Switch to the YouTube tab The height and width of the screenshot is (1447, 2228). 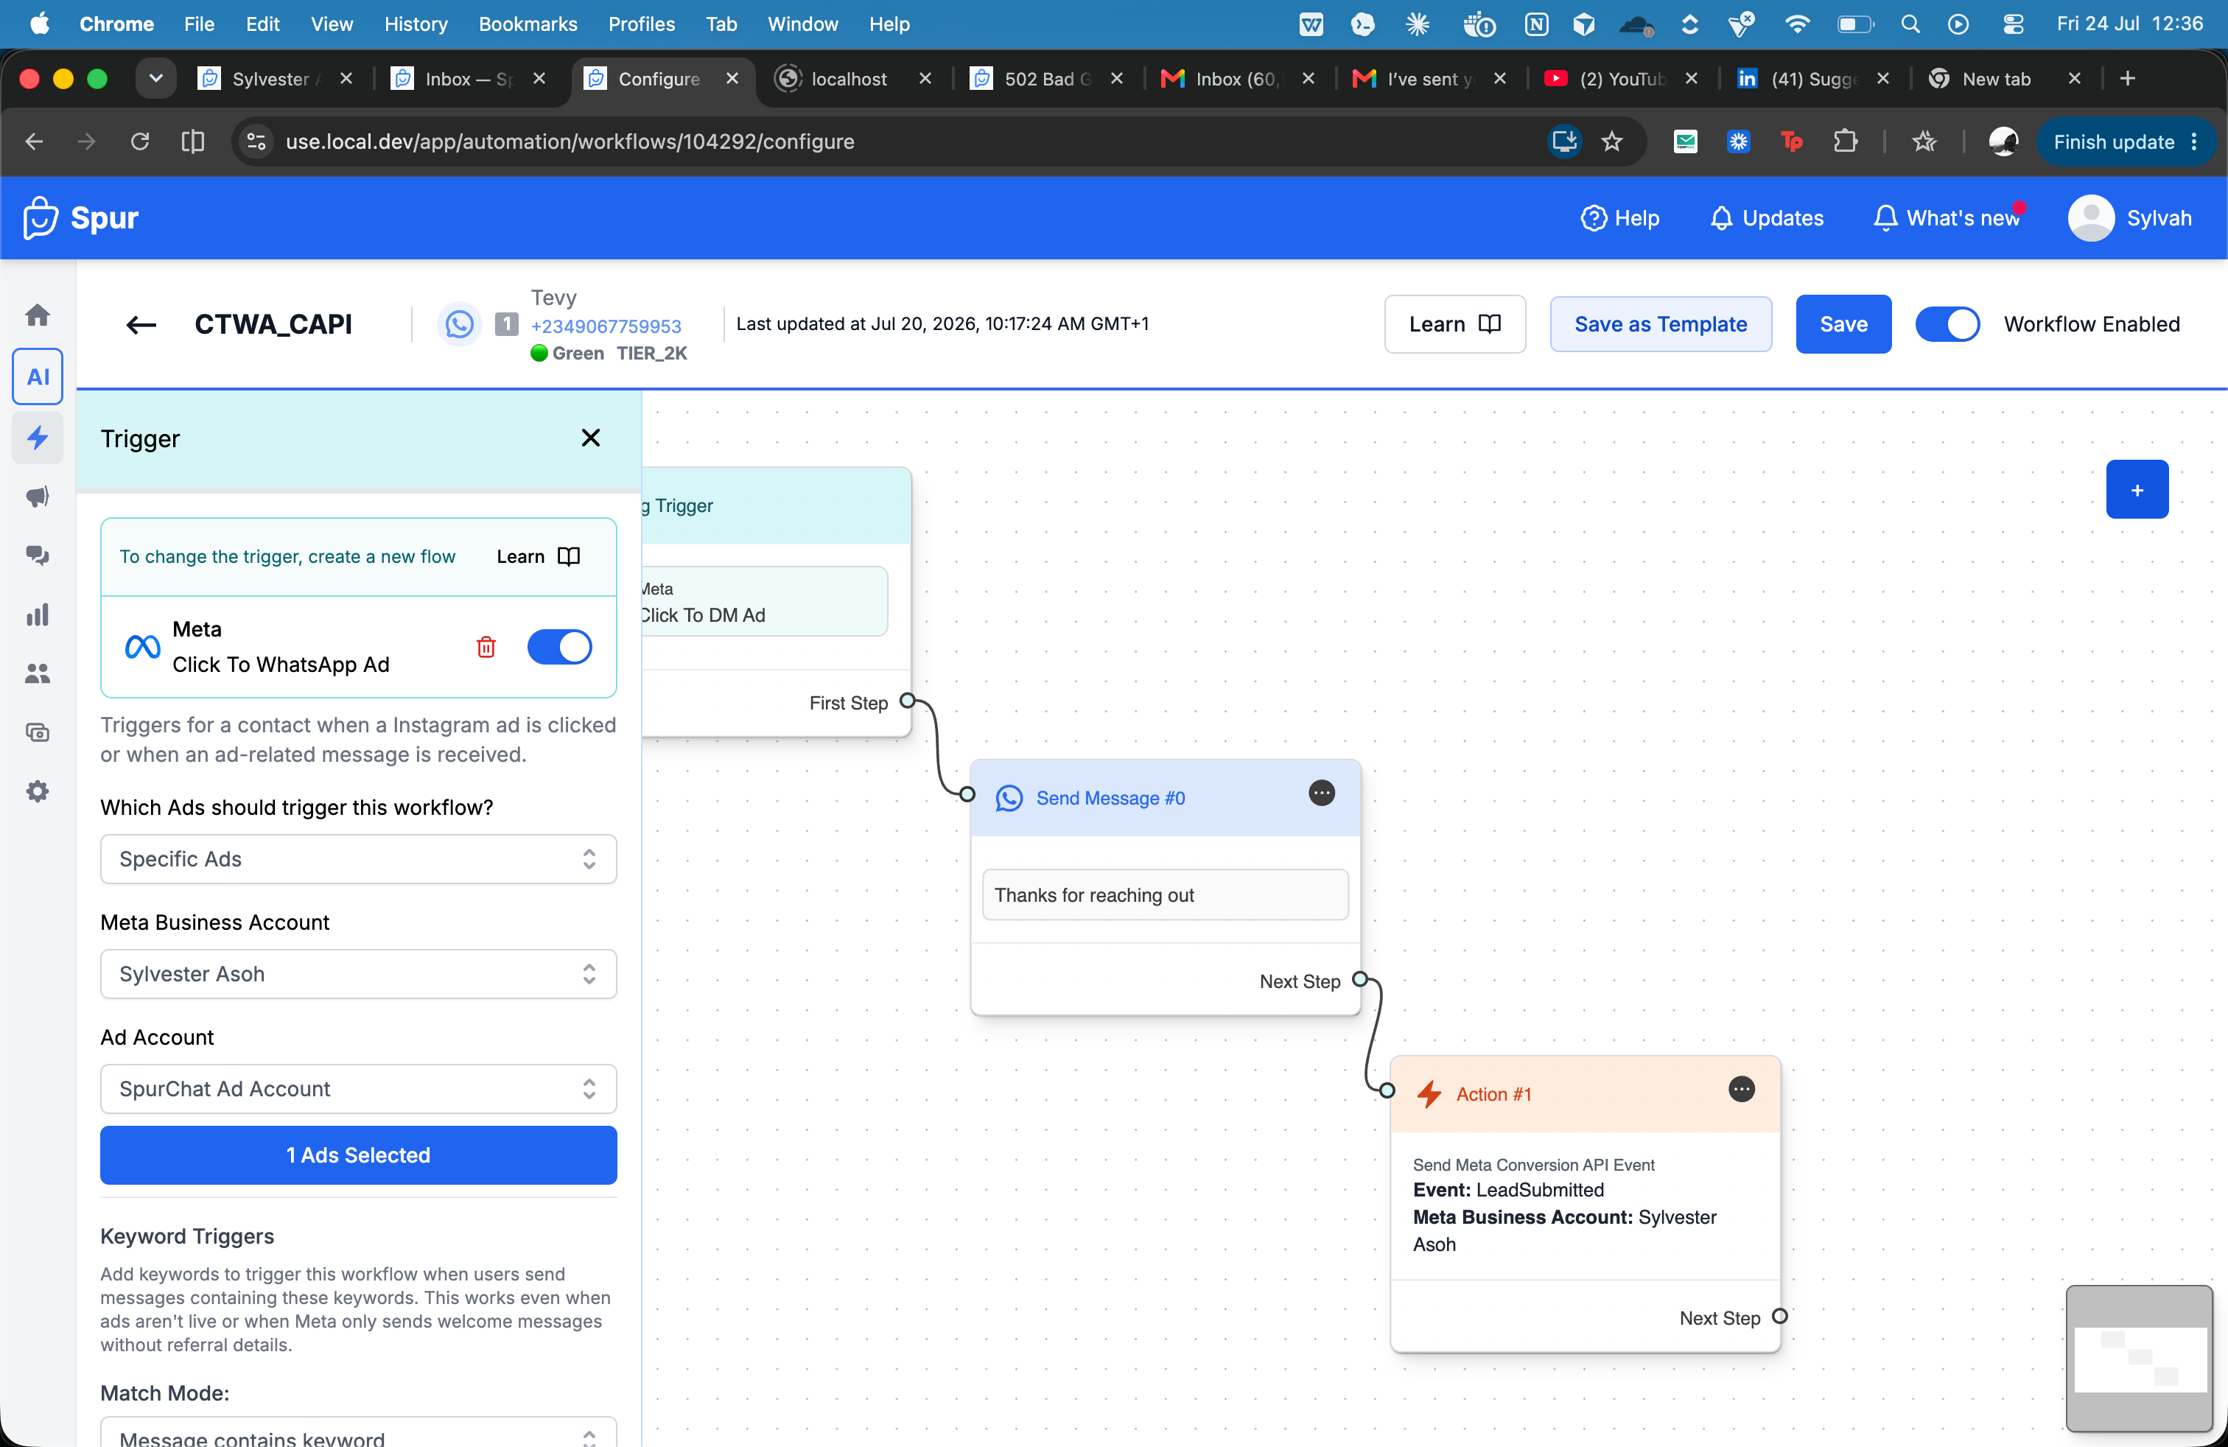[x=1620, y=79]
